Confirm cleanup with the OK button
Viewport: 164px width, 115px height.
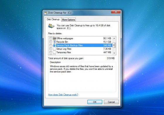point(95,102)
